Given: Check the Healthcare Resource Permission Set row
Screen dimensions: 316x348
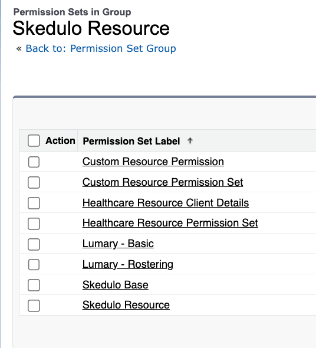Looking at the screenshot, I should [34, 224].
